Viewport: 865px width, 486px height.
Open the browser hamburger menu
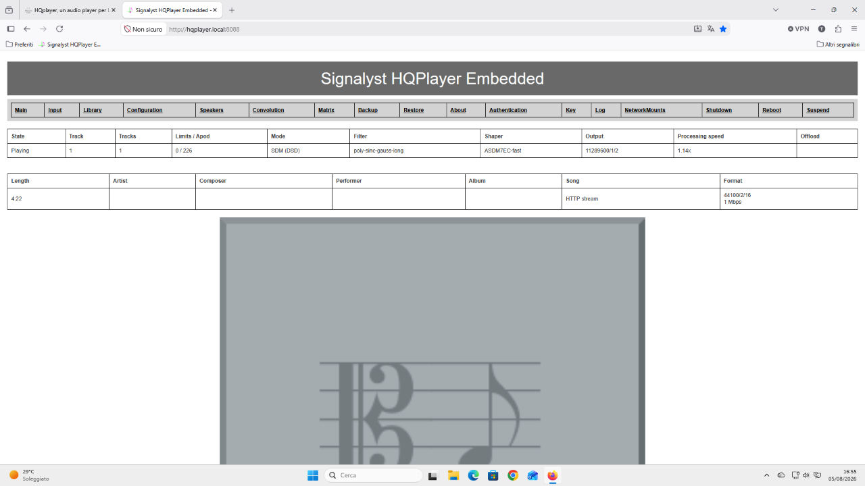(854, 29)
